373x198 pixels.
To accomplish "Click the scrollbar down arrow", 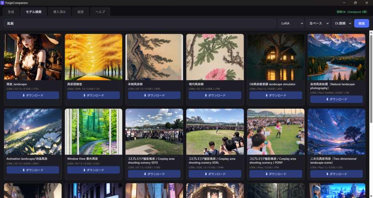I will pyautogui.click(x=371, y=196).
